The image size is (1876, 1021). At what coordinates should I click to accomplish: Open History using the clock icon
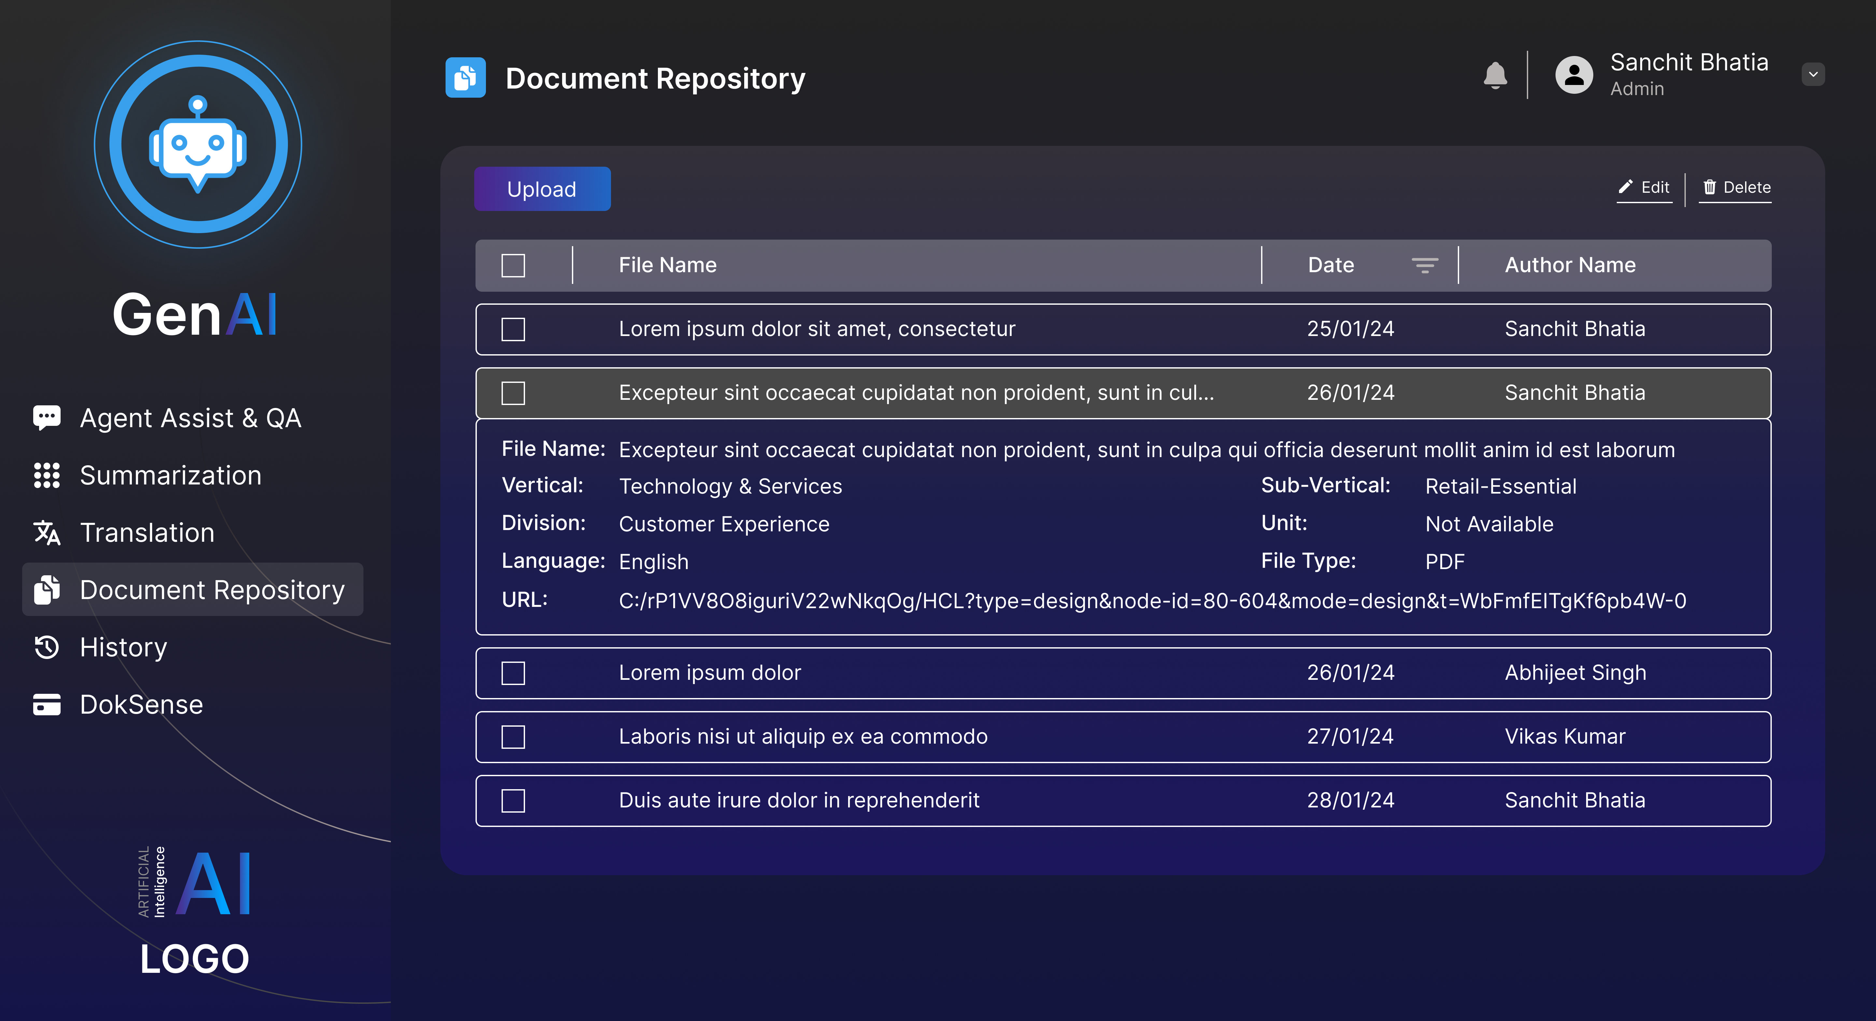46,647
